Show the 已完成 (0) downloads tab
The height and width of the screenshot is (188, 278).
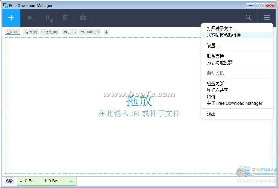(x=50, y=32)
